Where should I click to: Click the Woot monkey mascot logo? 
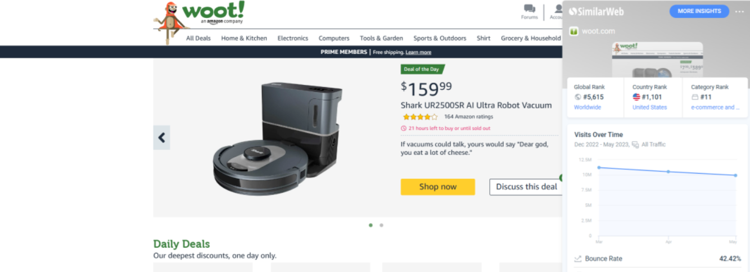[166, 20]
